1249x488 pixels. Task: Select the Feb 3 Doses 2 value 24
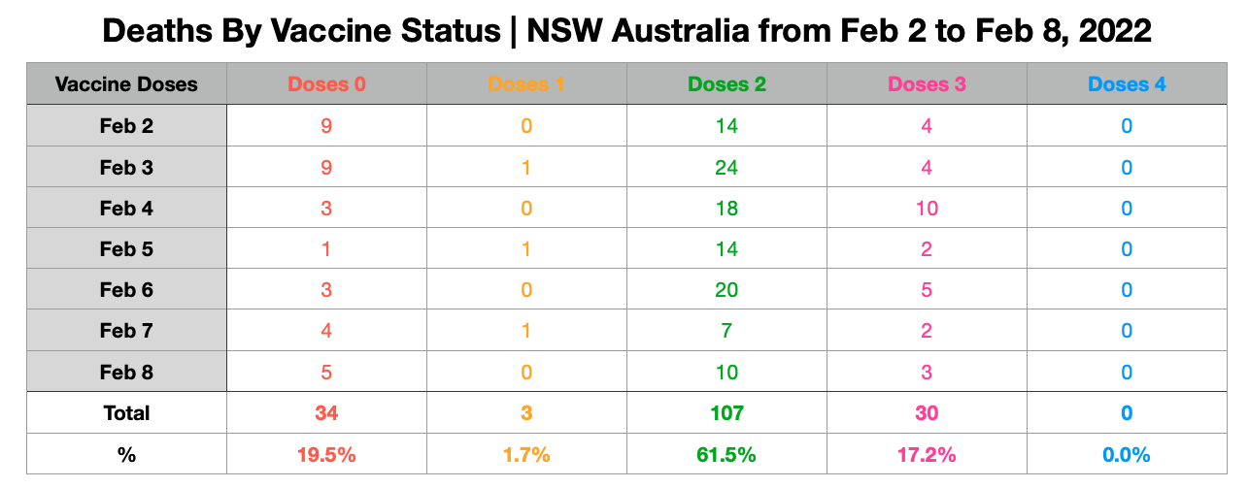[x=726, y=167]
